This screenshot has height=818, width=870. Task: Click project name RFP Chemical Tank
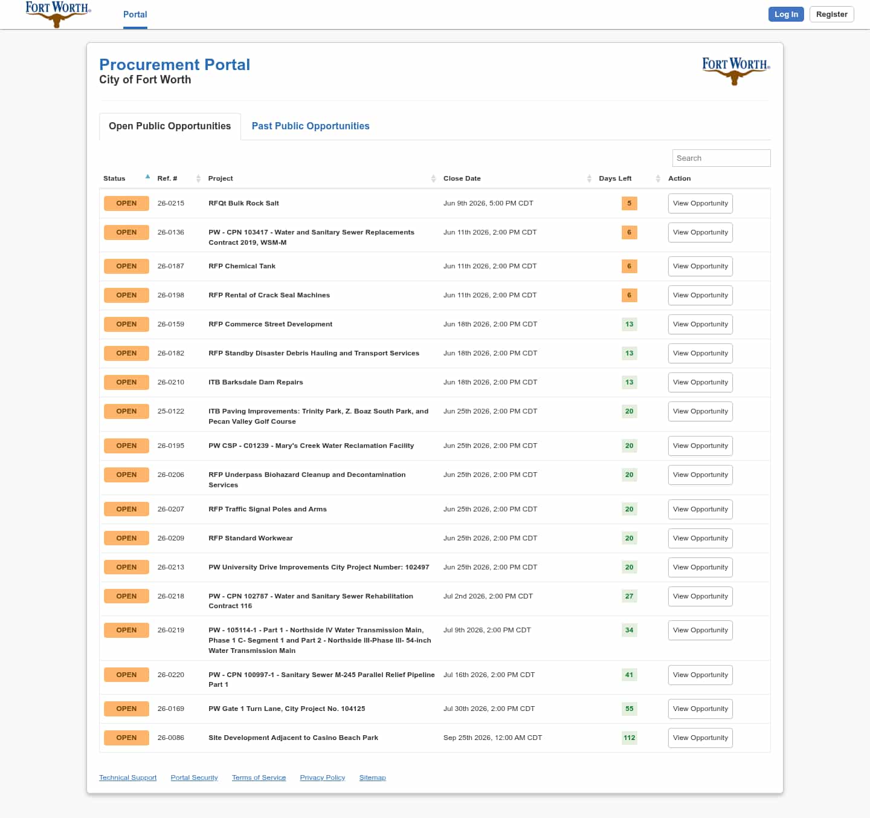(x=242, y=266)
